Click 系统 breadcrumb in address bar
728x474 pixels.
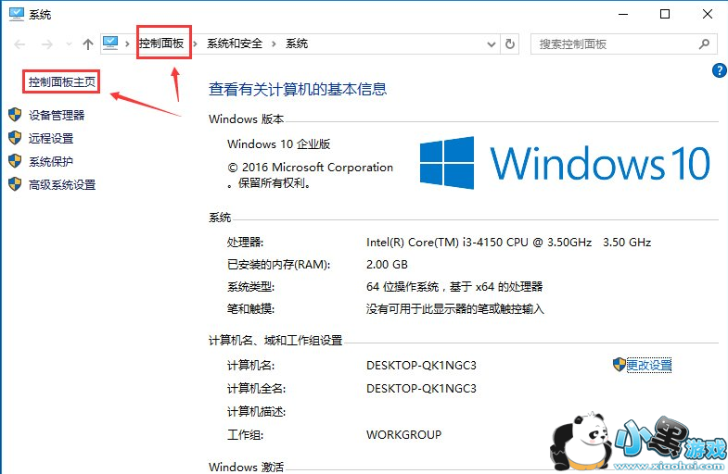(297, 44)
